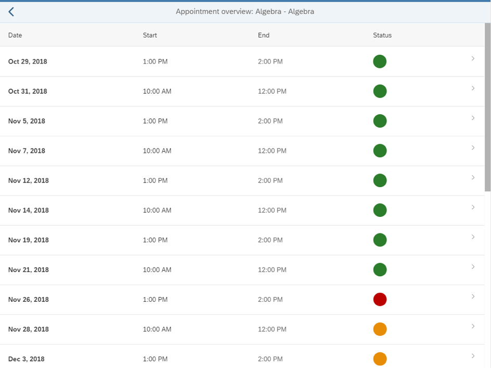The height and width of the screenshot is (368, 491).
Task: Click the 12:00 PM end time on Nov 7
Action: 272,151
